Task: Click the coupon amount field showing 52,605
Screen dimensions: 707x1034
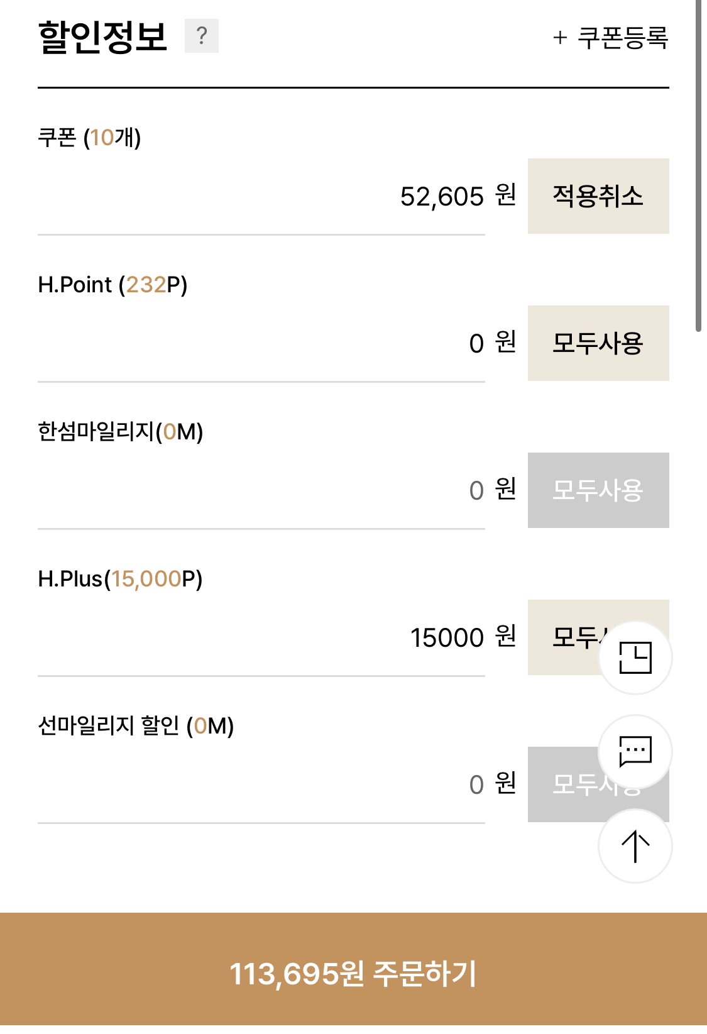Action: coord(261,197)
